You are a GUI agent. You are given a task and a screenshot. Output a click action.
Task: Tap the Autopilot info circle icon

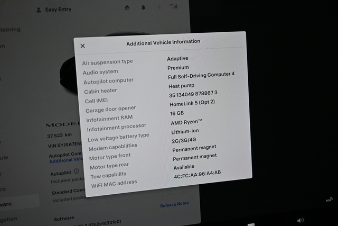coord(76,171)
